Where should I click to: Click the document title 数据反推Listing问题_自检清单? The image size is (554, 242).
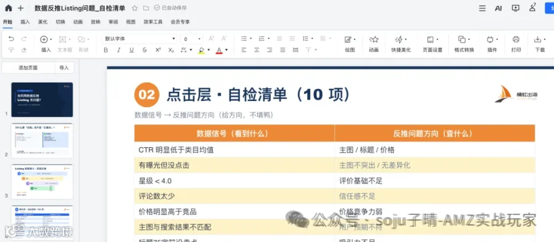(80, 8)
